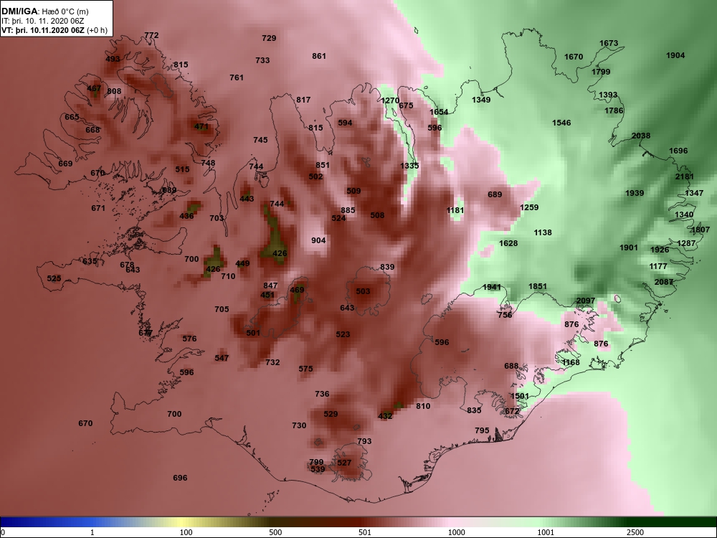Select the 1335 label

tap(409, 166)
